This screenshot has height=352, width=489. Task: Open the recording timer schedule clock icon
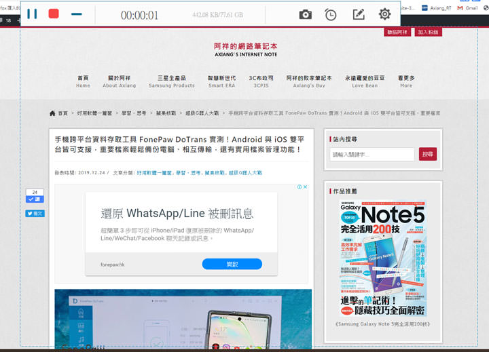pos(330,15)
